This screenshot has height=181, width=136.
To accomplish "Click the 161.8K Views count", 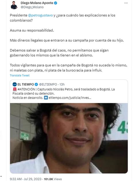I will [53, 179].
